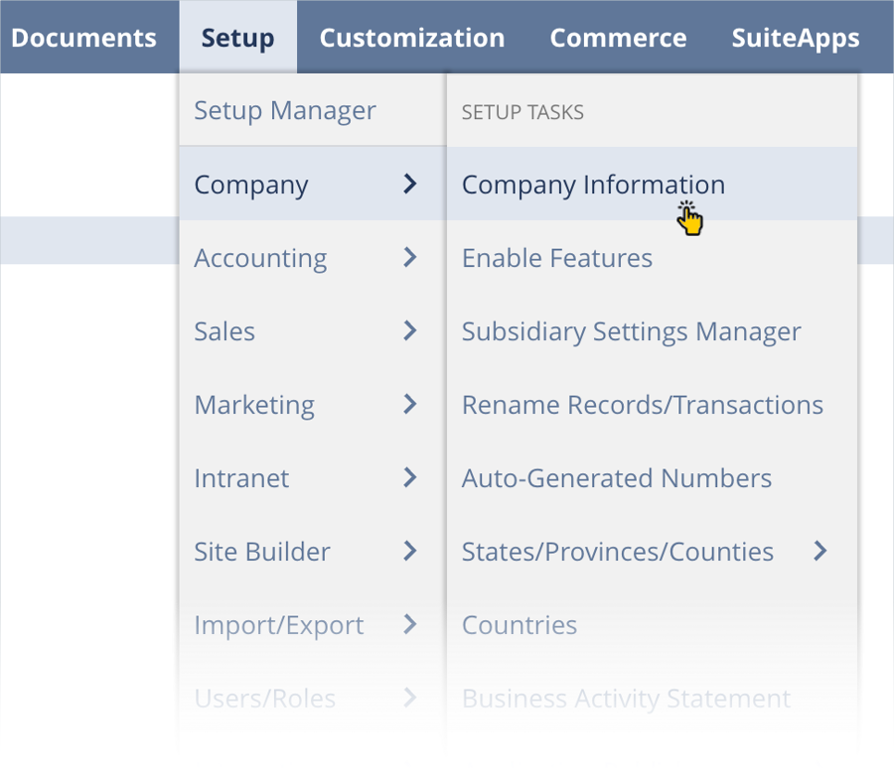The height and width of the screenshot is (769, 894).
Task: Click the Setup menu tab
Action: click(237, 38)
